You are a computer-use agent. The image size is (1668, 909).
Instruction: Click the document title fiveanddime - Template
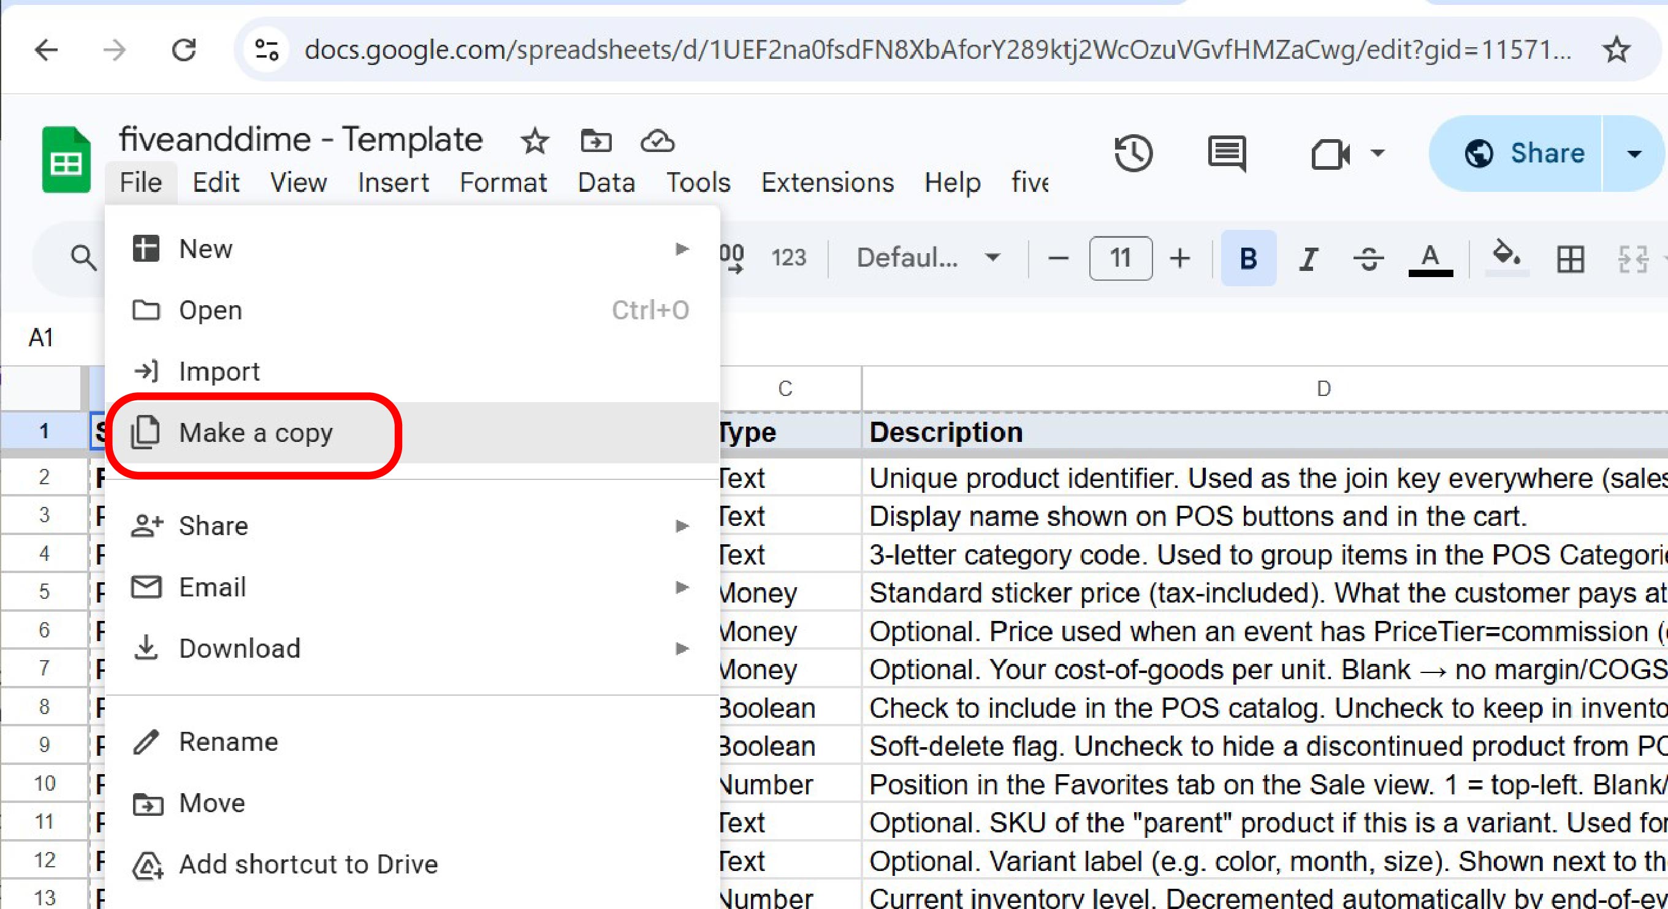tap(300, 139)
